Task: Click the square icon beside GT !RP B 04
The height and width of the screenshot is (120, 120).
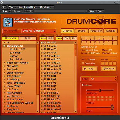Action: pyautogui.click(x=41, y=86)
